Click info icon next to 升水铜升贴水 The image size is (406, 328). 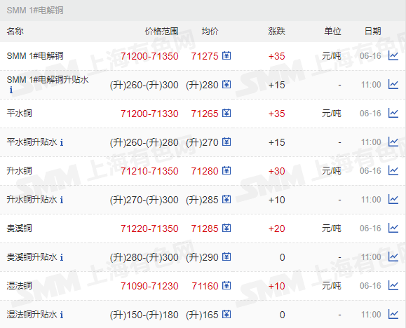pyautogui.click(x=62, y=200)
